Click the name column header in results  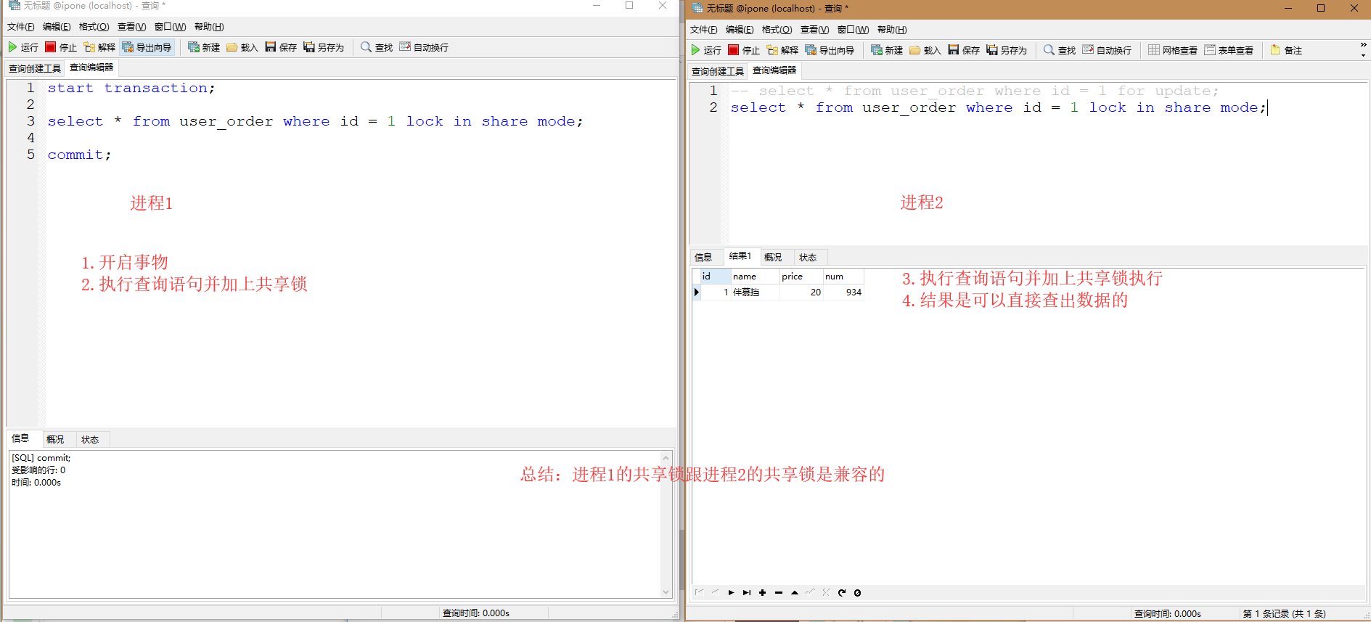[x=755, y=277]
